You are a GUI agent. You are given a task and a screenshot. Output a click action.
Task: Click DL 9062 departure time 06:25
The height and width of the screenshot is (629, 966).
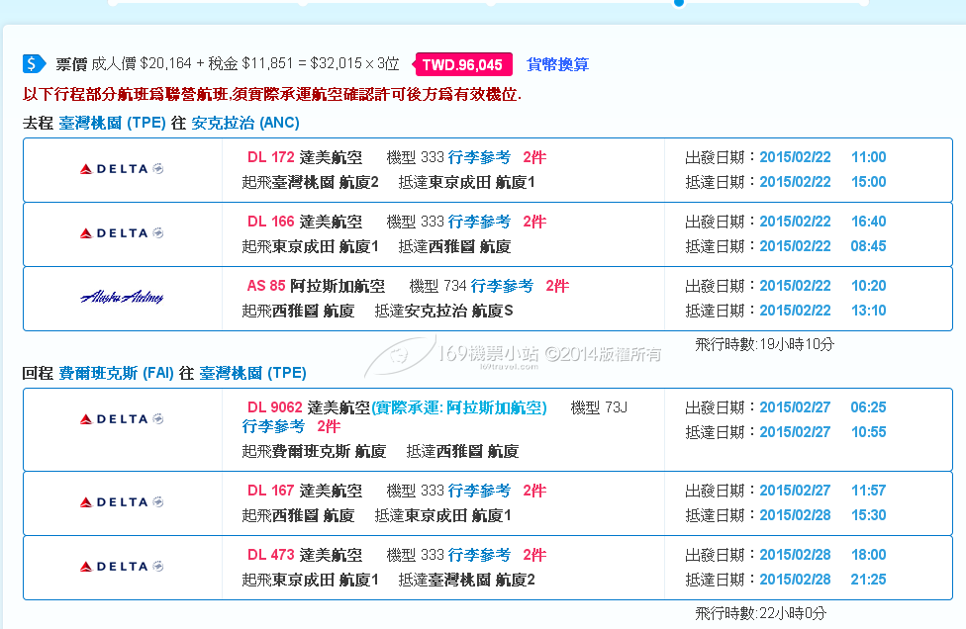click(x=869, y=407)
